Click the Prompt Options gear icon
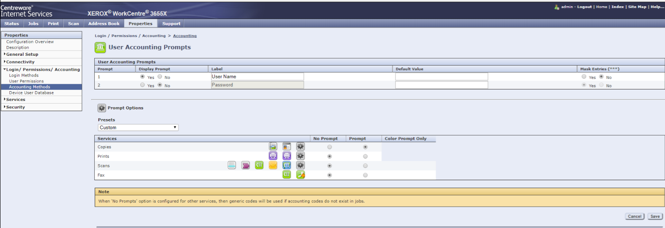Viewport: 665px width, 228px height. pos(101,108)
